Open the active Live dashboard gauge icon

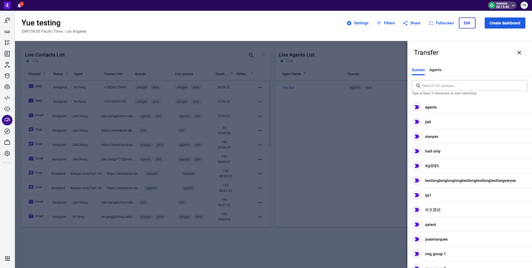[7, 120]
